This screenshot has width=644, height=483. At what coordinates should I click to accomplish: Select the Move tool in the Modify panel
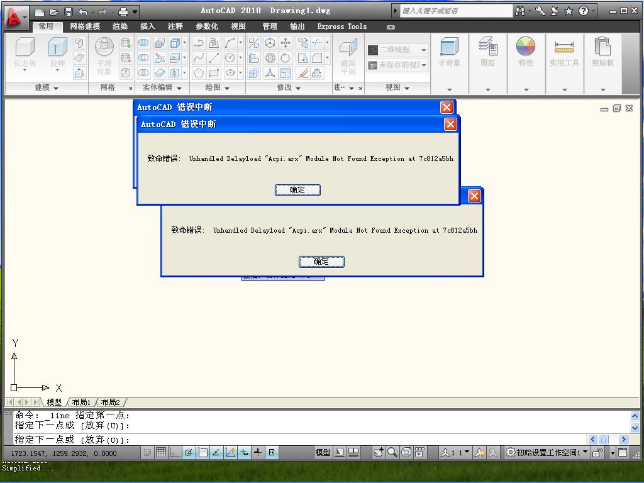[285, 43]
